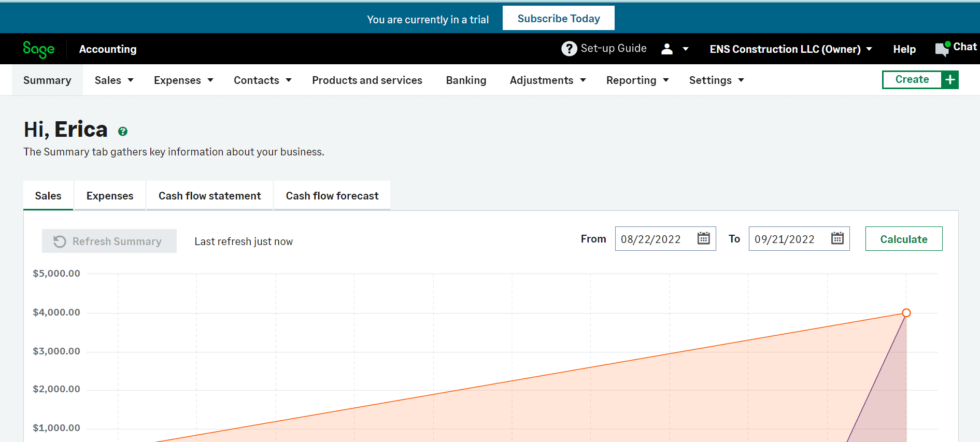Click the $5,000.00 axis label
980x442 pixels.
(x=56, y=274)
